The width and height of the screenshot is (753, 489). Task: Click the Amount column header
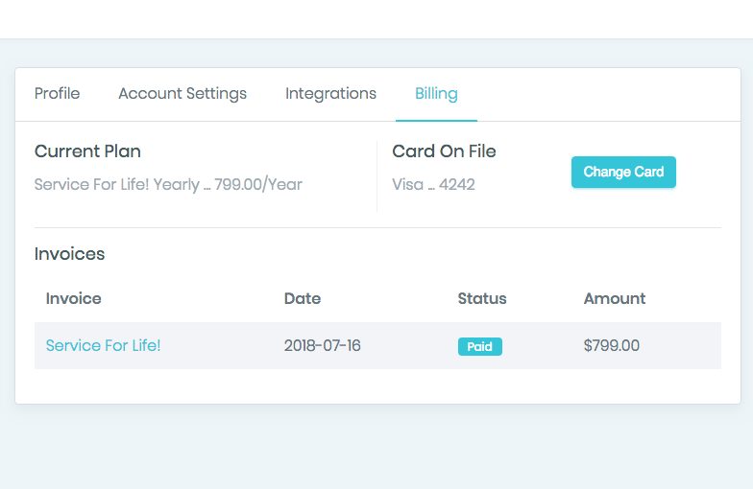point(614,298)
